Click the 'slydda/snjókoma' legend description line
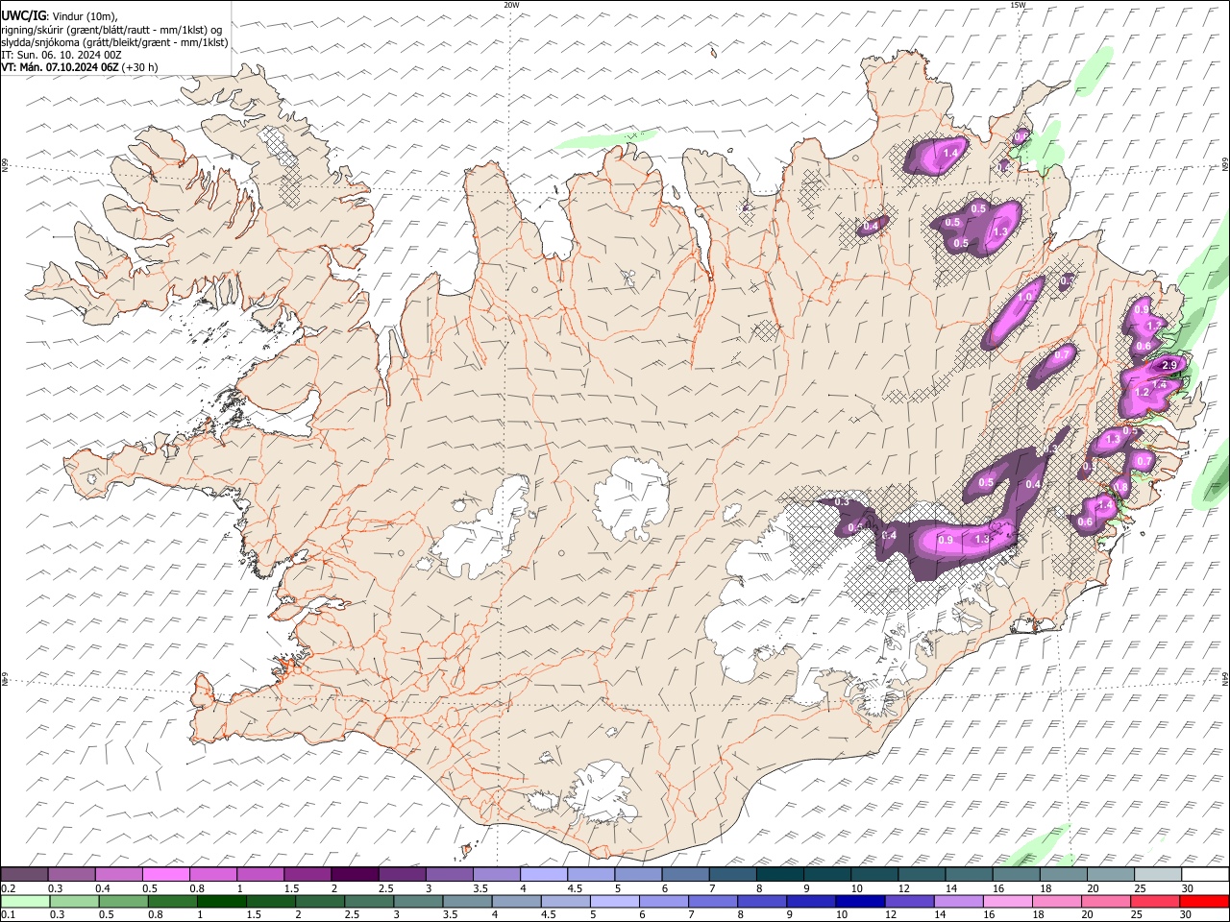The height and width of the screenshot is (922, 1230). 114,42
